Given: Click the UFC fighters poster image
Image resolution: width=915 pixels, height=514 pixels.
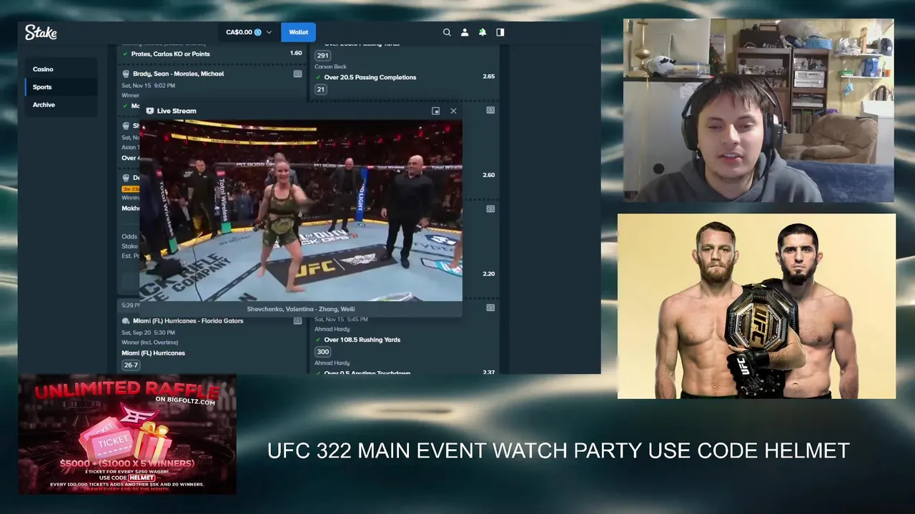Looking at the screenshot, I should click(x=756, y=306).
